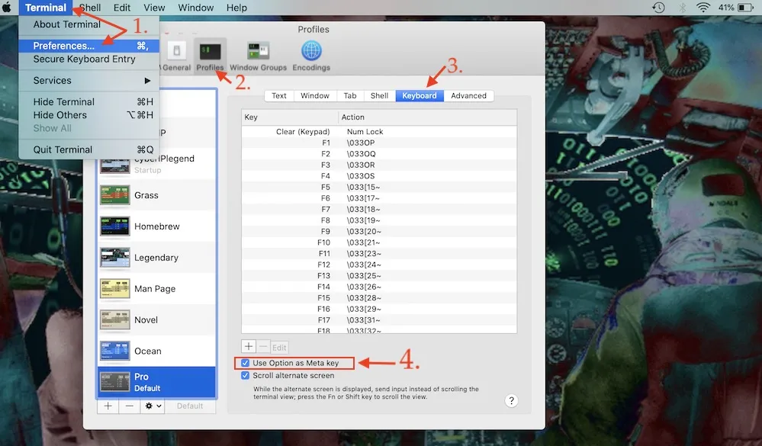The width and height of the screenshot is (762, 446).
Task: Choose About Terminal menu item
Action: [x=89, y=24]
